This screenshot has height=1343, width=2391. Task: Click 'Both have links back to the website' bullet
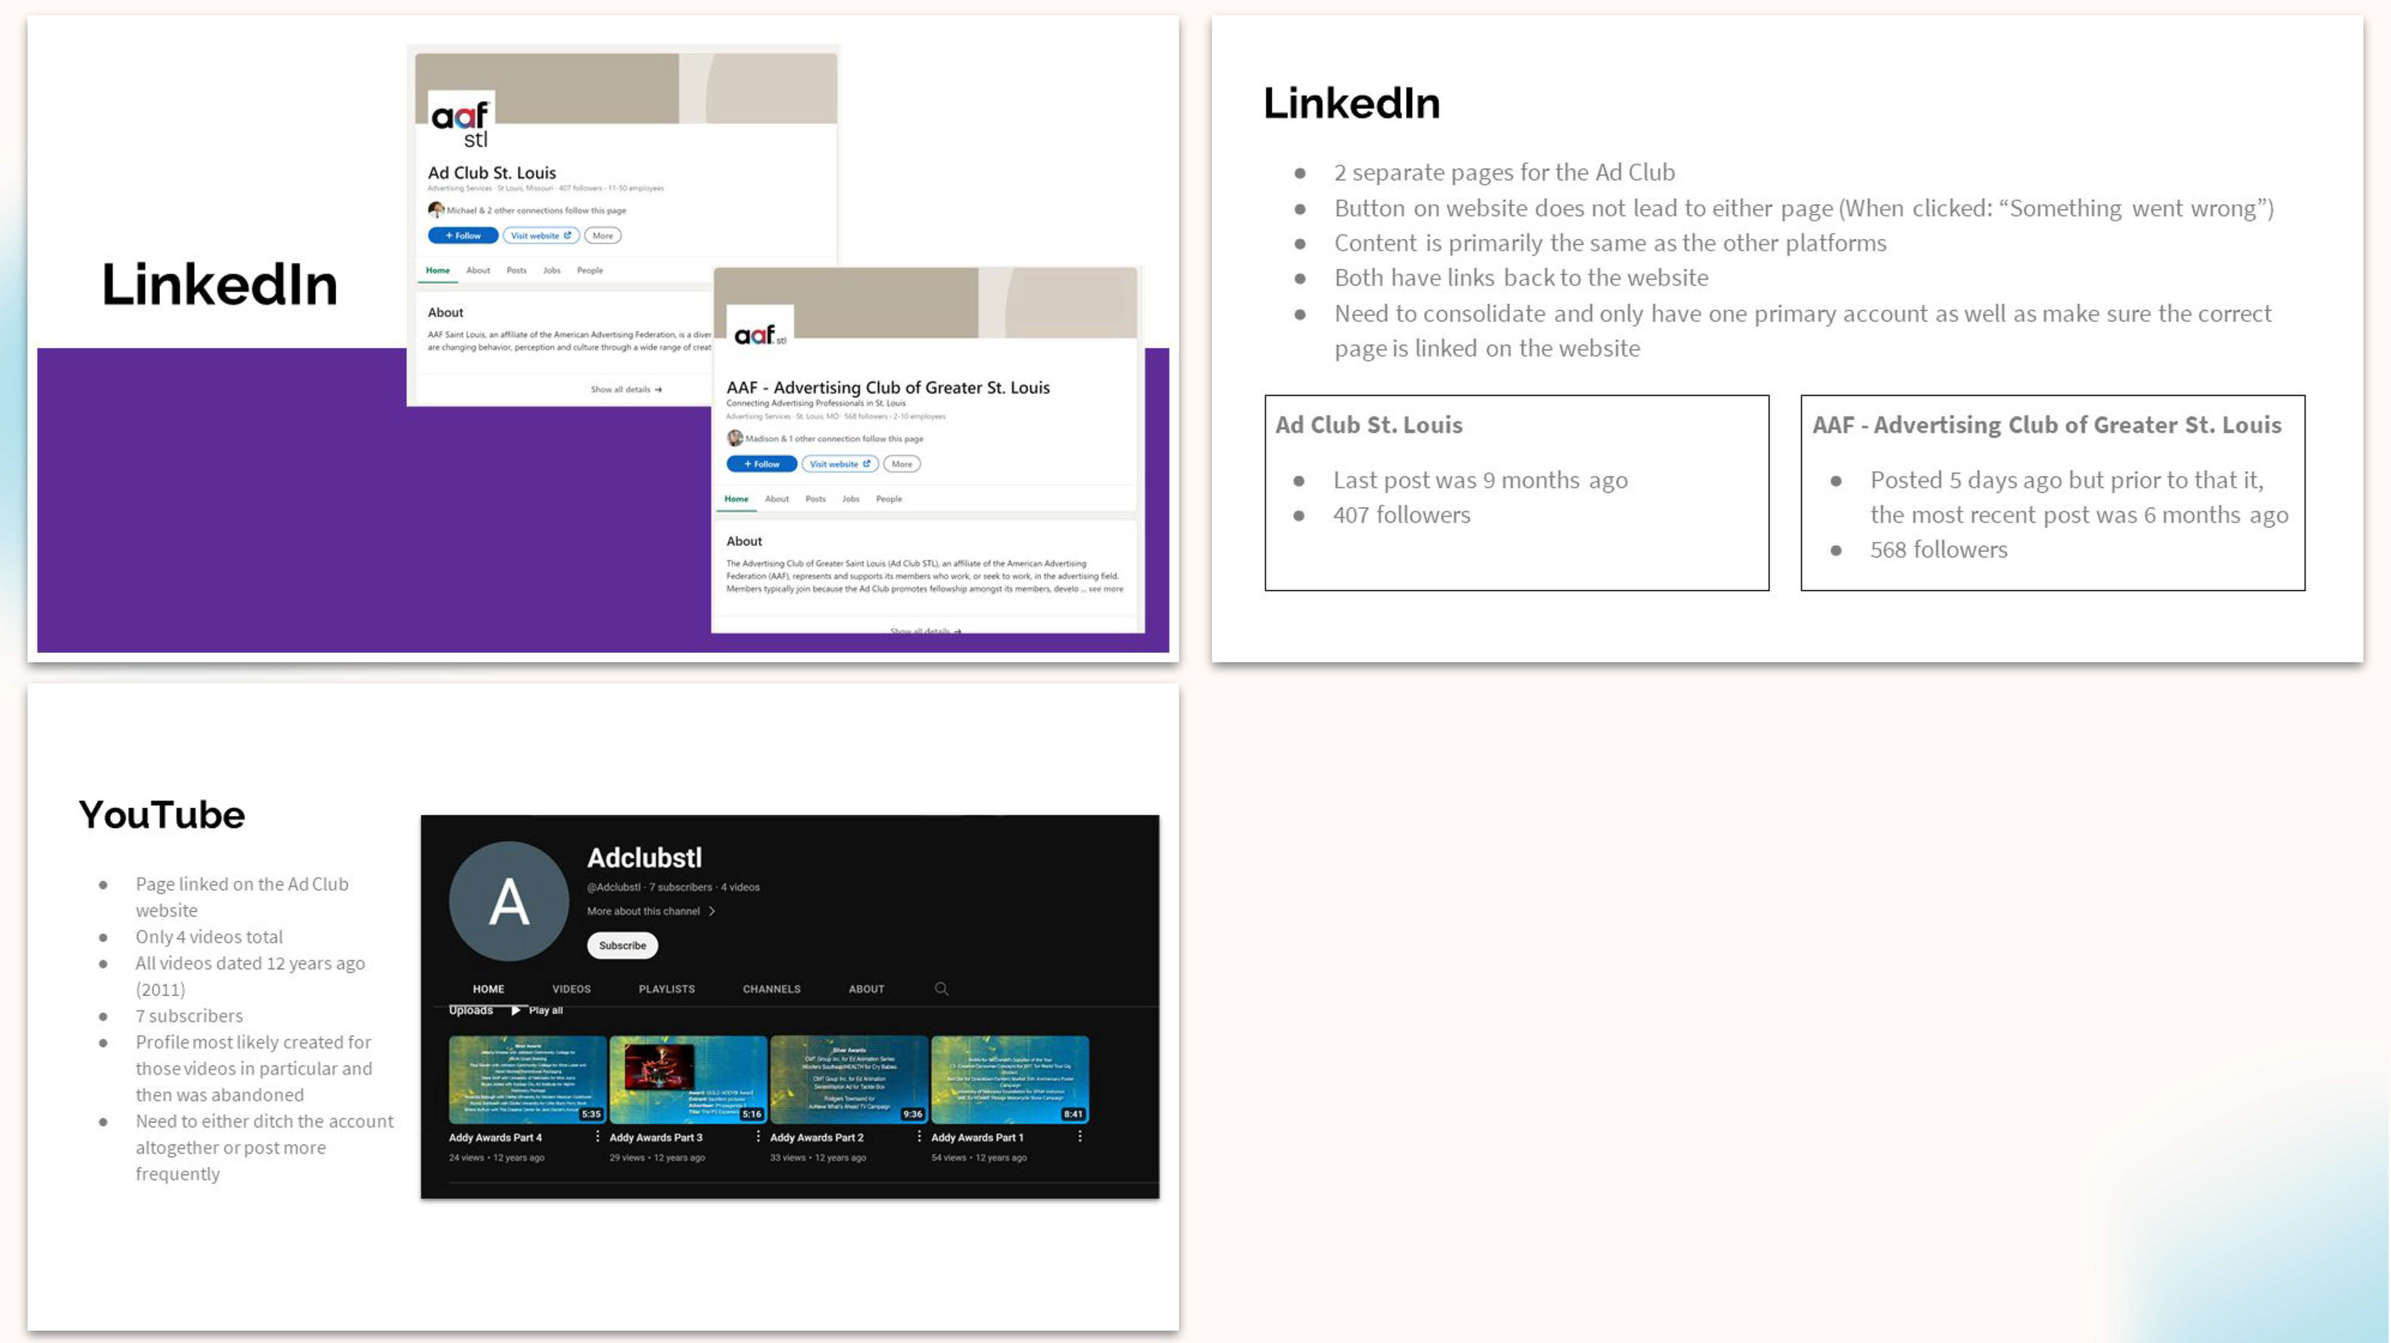pos(1521,278)
